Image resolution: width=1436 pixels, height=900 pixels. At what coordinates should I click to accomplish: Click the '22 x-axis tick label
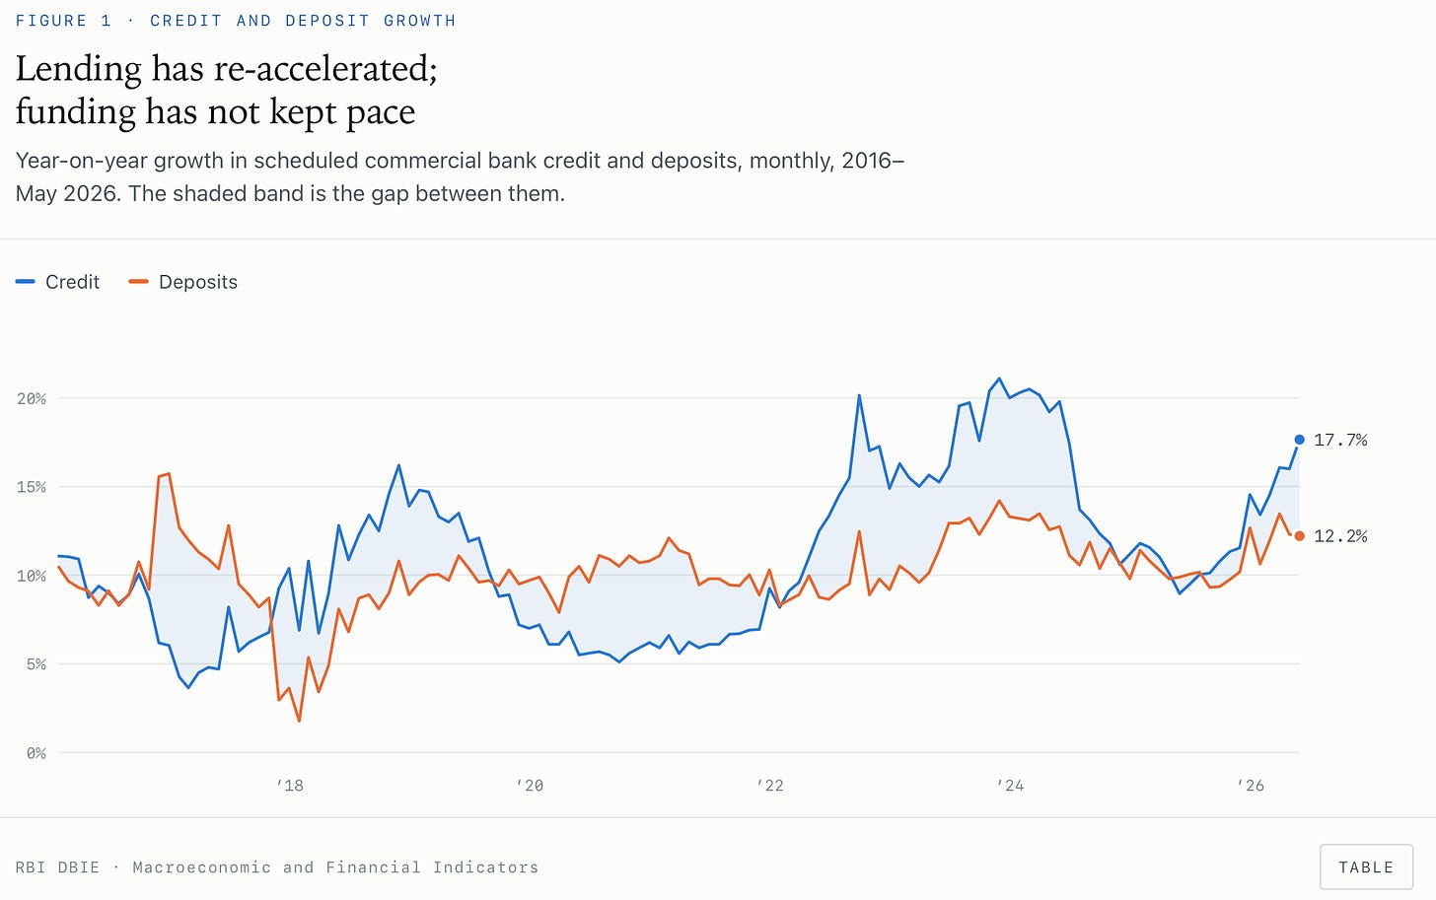(x=769, y=786)
